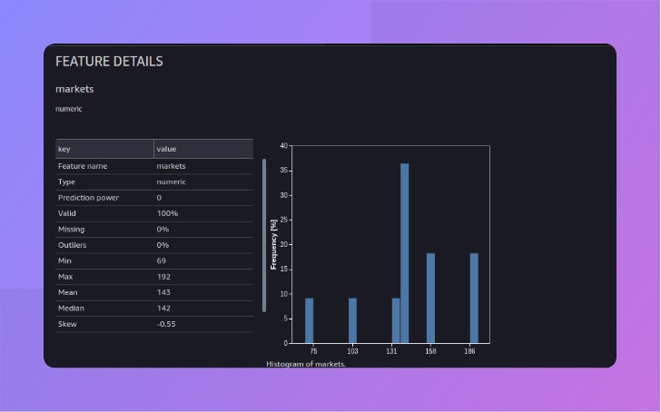Click the histogram bar above 75
Viewport: 661px width, 412px height.
tap(309, 320)
